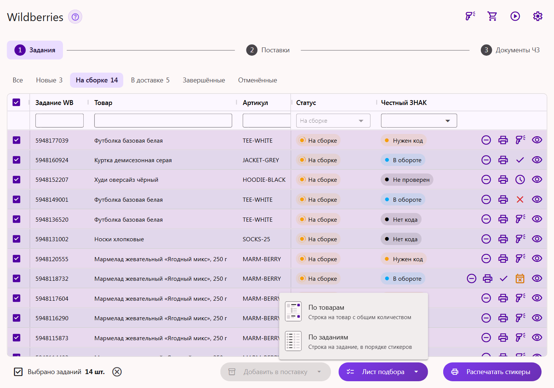Click the 'Товар' filter input field
554x388 pixels.
point(163,120)
